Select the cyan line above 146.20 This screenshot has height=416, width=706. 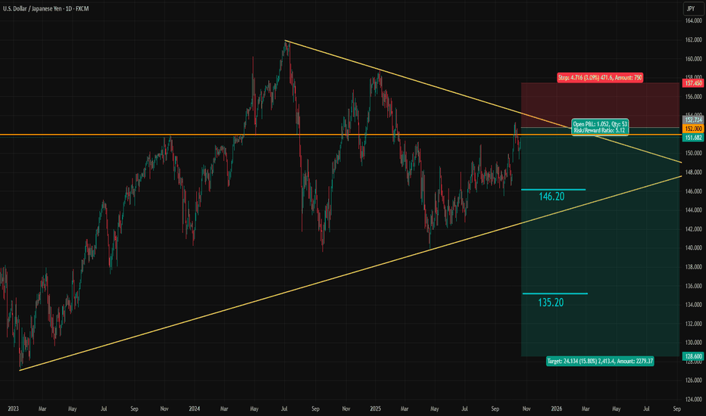(x=554, y=190)
